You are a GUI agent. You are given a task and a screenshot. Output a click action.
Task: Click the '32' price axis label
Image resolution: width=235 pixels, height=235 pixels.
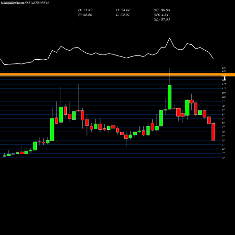223,158
